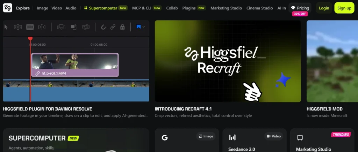Open the Image menu in top navigation

tap(42, 8)
